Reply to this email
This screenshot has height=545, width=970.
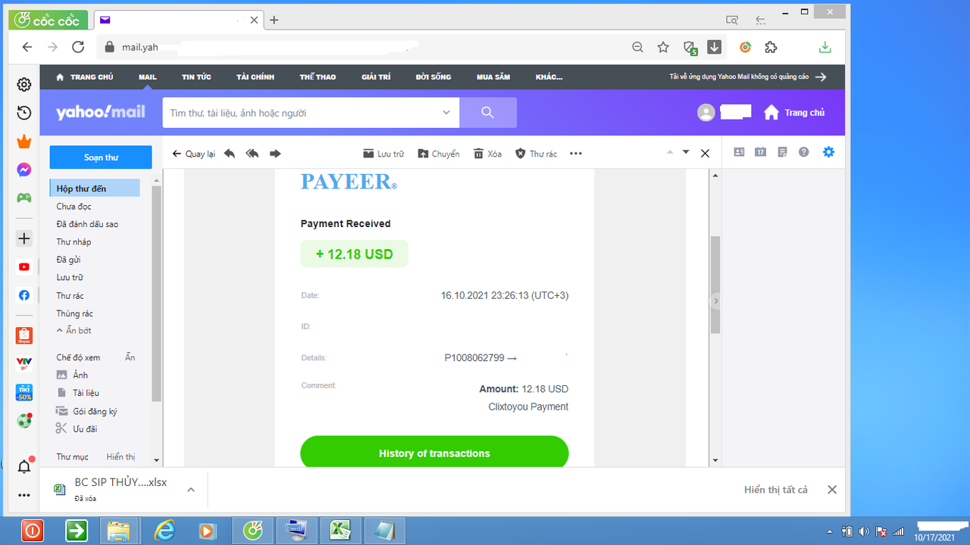pos(230,154)
